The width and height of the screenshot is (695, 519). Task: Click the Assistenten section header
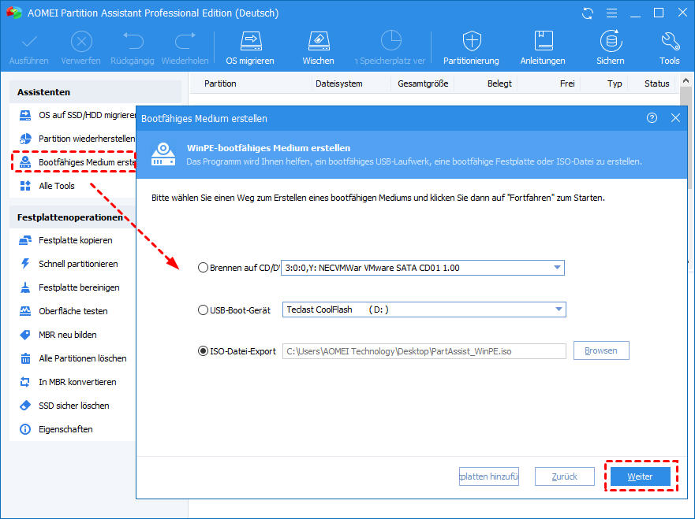point(95,92)
